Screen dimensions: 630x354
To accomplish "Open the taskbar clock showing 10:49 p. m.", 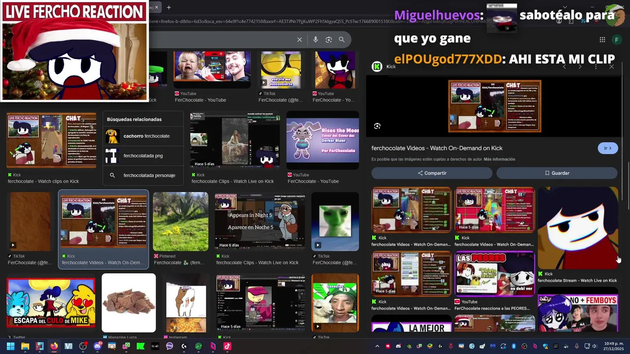I will coord(614,346).
